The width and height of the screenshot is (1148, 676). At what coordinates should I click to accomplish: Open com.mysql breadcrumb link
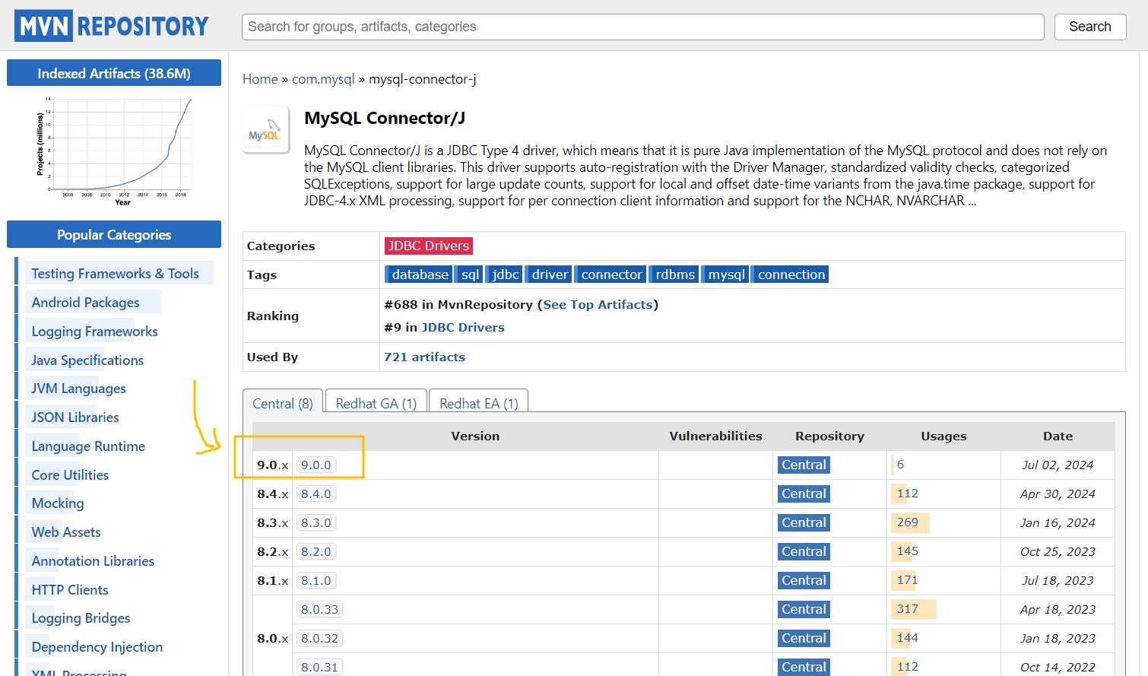(x=323, y=79)
